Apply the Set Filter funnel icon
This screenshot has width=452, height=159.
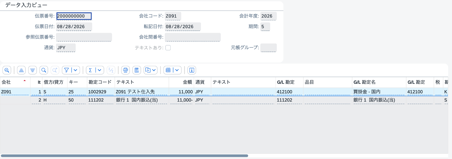pos(66,70)
